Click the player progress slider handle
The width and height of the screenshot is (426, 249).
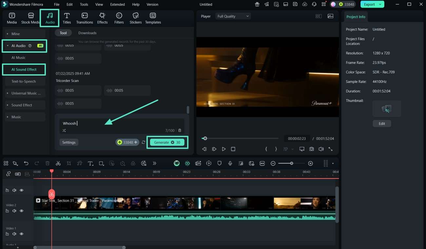(x=205, y=138)
